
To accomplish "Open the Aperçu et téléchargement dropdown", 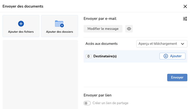I will [162, 44].
